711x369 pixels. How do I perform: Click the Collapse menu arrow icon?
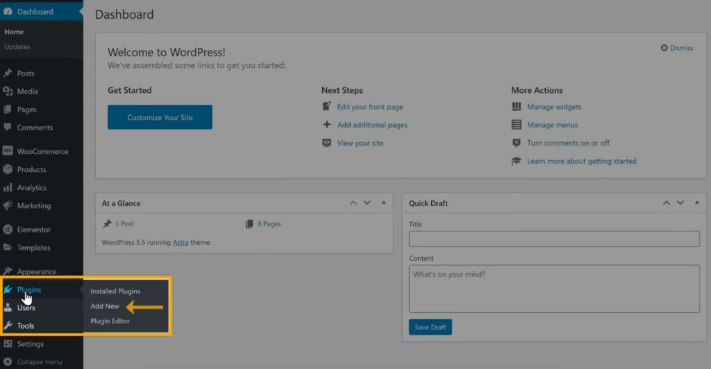pyautogui.click(x=8, y=362)
